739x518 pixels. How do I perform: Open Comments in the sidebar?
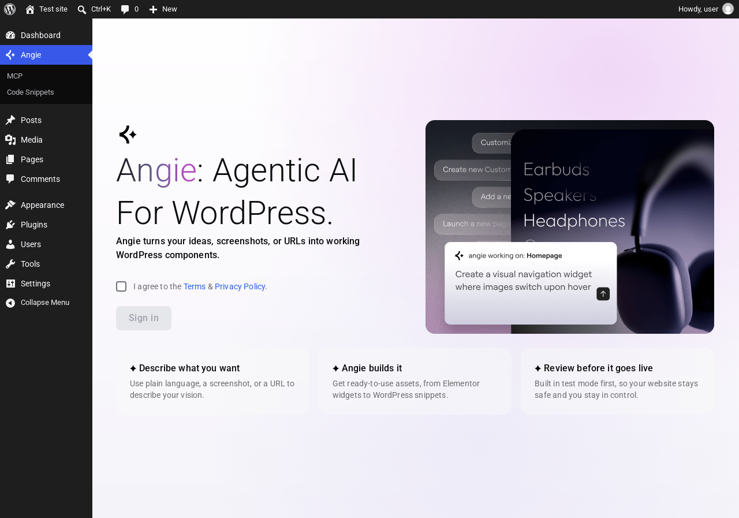coord(46,179)
